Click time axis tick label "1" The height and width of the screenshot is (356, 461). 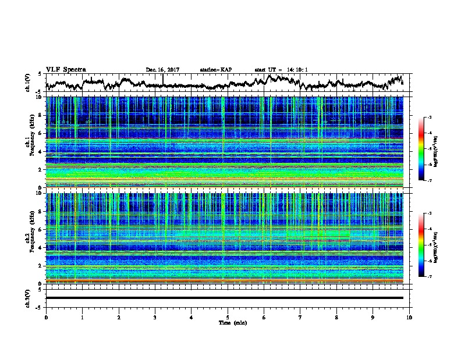82,318
